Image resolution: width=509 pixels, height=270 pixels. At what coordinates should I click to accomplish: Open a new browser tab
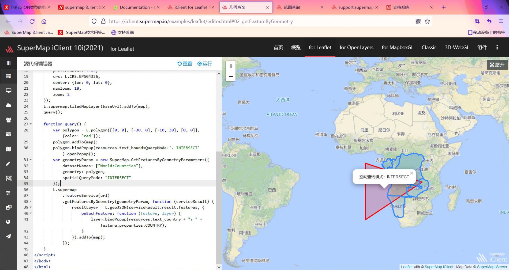[444, 7]
